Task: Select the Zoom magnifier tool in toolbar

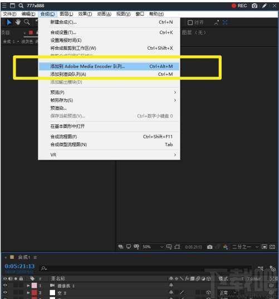Action: point(27,22)
